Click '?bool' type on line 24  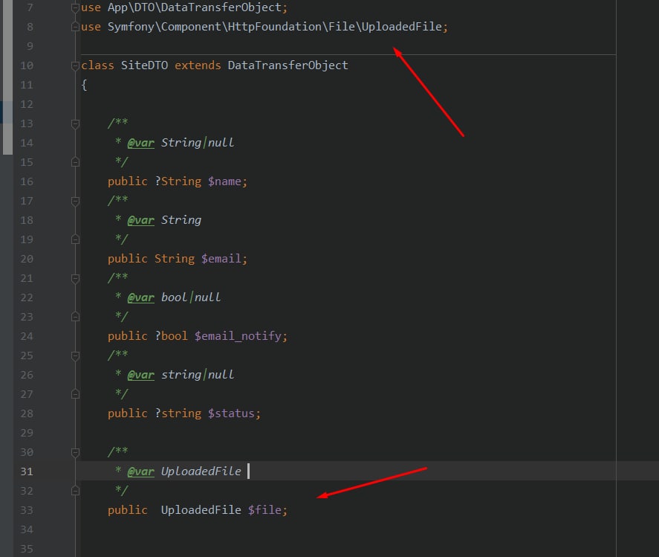click(171, 337)
